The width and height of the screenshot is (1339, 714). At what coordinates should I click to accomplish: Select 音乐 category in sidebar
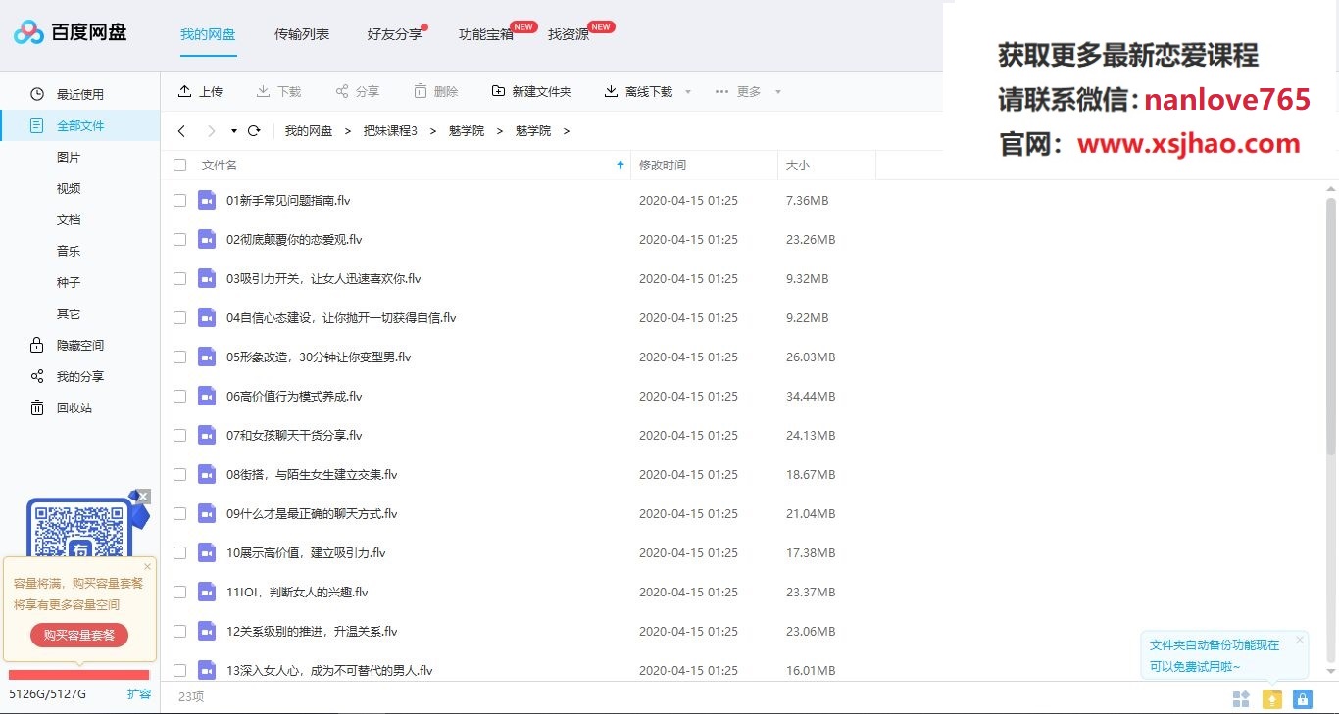[x=69, y=251]
